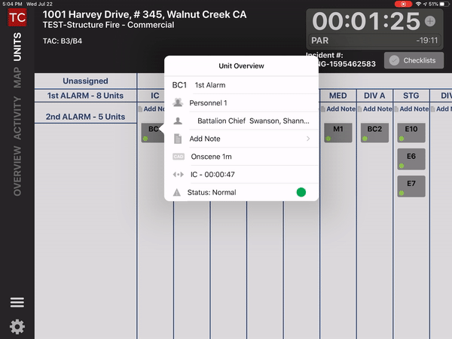
Task: Click the status warning triangle icon
Action: tap(178, 193)
